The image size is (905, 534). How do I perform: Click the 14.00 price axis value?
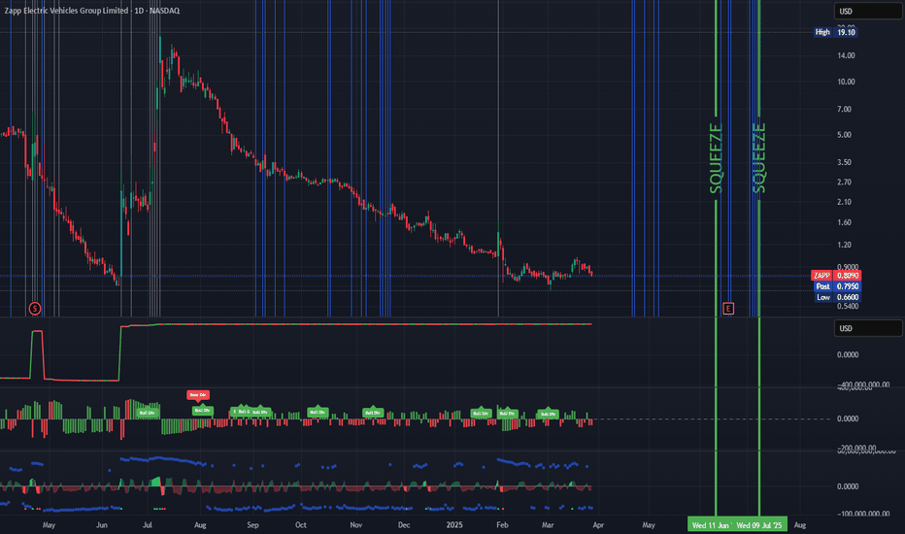[x=846, y=55]
